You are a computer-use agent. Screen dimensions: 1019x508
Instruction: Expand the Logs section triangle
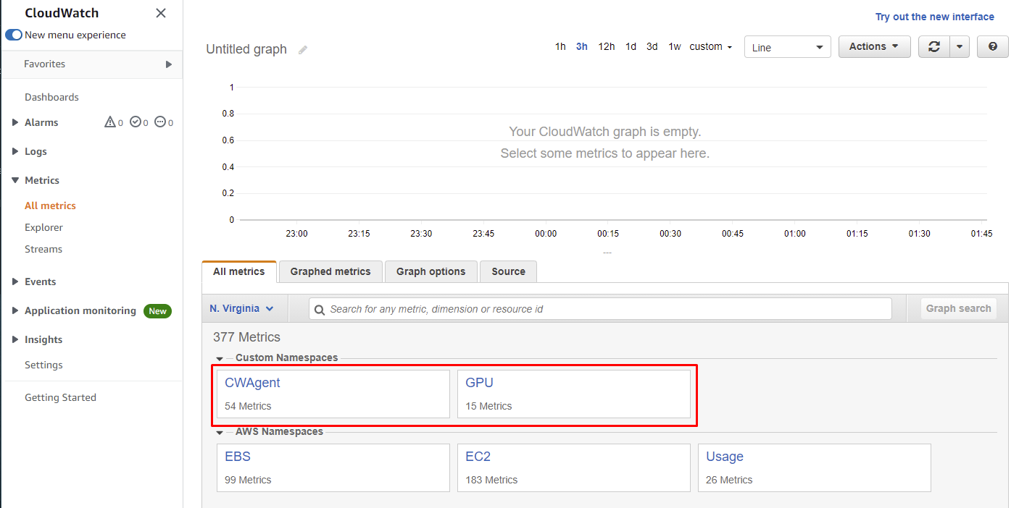point(15,151)
